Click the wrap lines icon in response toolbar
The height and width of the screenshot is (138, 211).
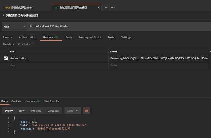point(86,111)
